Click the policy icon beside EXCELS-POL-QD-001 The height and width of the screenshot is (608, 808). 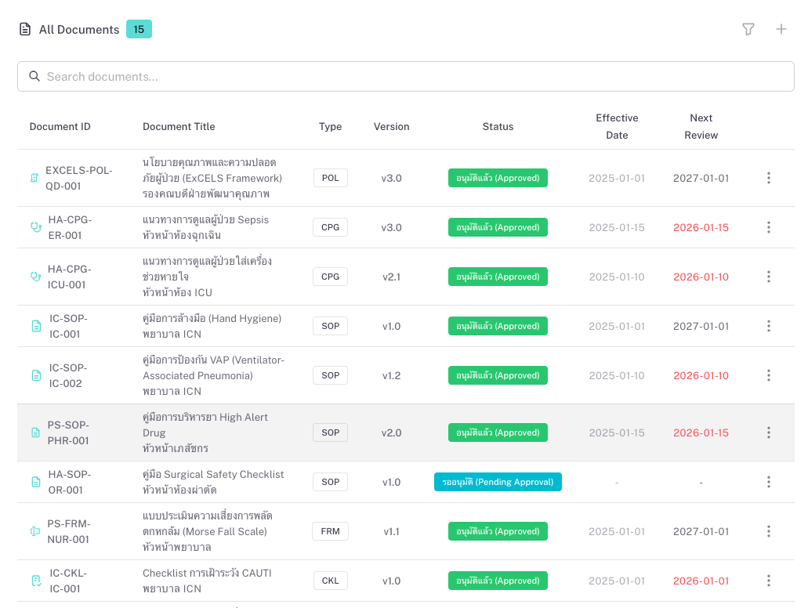point(34,178)
